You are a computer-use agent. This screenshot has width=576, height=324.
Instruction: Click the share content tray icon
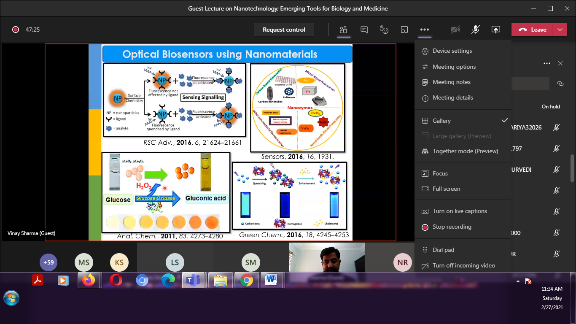(496, 30)
